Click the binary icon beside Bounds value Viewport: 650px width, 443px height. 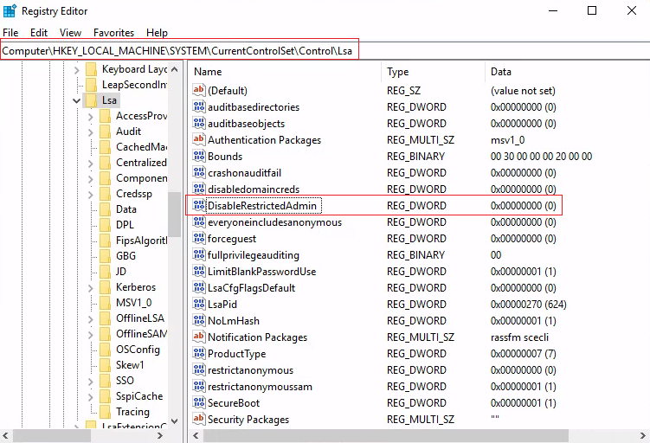199,157
